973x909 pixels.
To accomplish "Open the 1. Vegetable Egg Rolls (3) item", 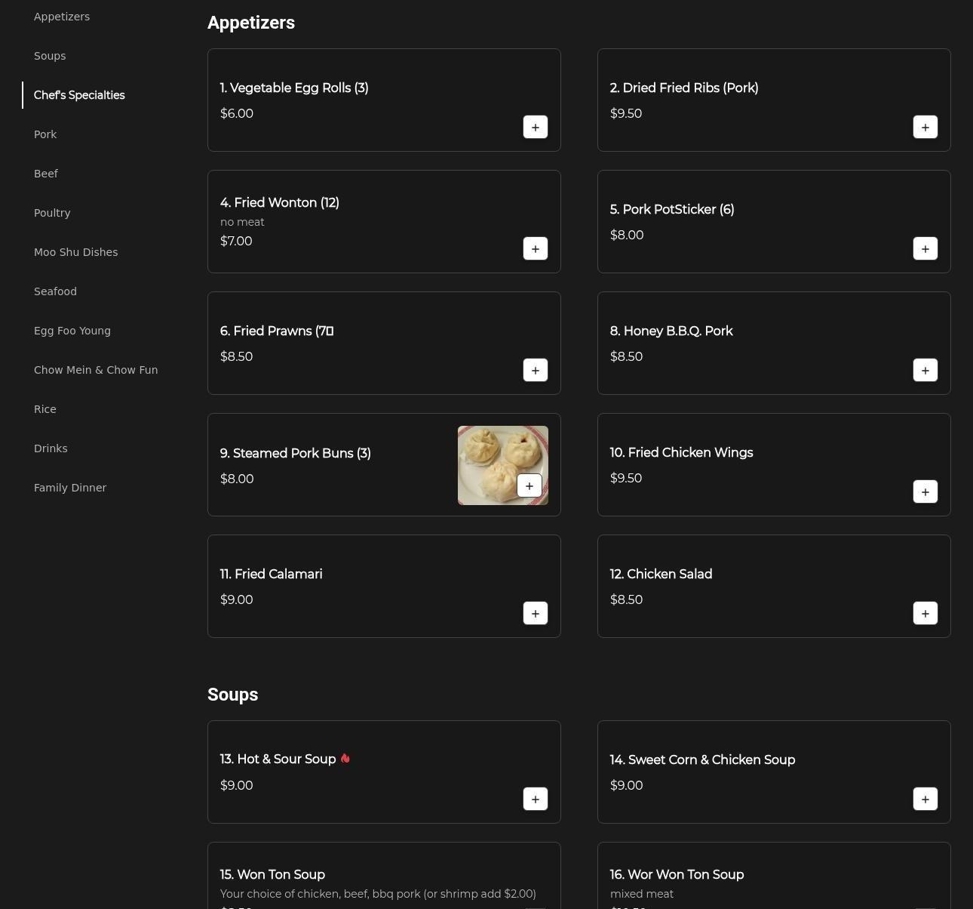I will (x=384, y=100).
